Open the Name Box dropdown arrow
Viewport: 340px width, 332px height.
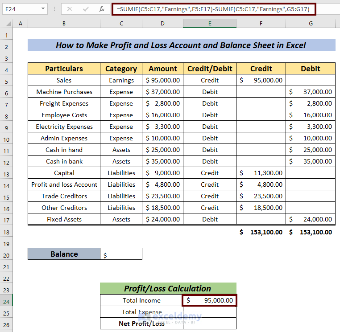point(43,9)
